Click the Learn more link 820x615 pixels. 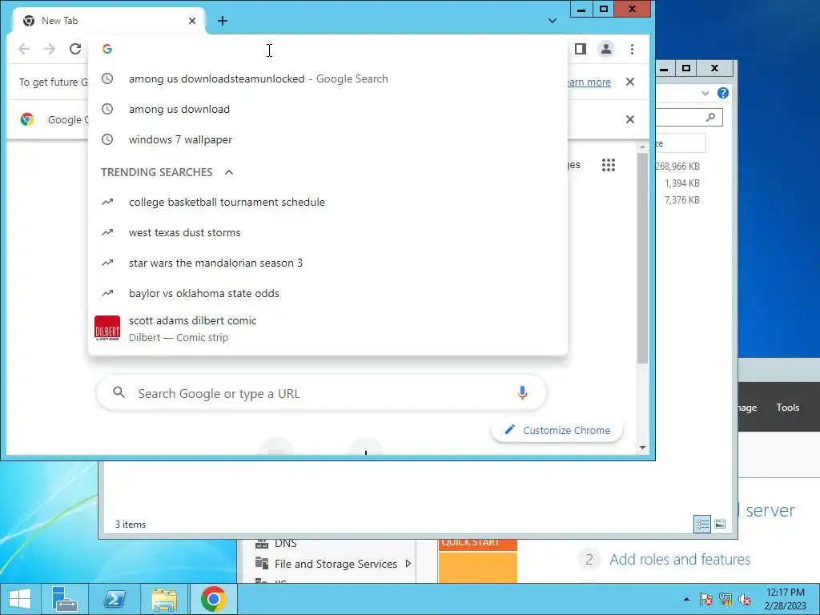point(589,82)
